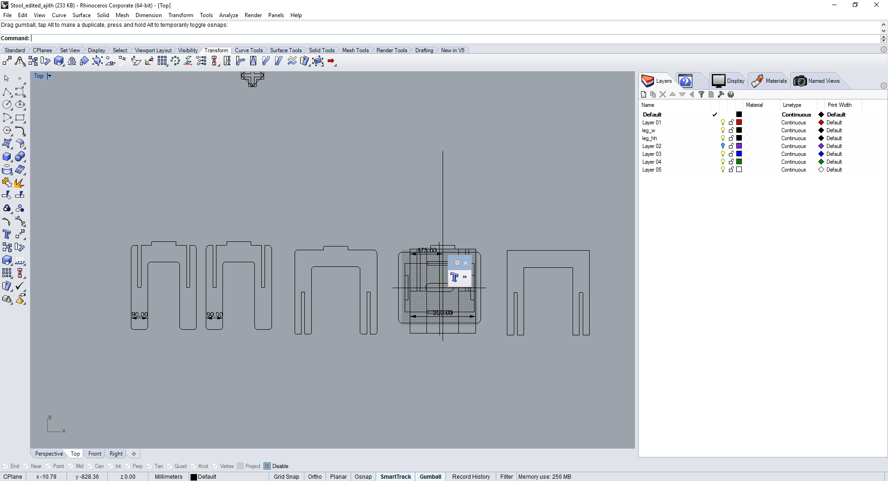Viewport: 888px width, 481px height.
Task: Click the Name column header in Layers
Action: click(x=647, y=105)
